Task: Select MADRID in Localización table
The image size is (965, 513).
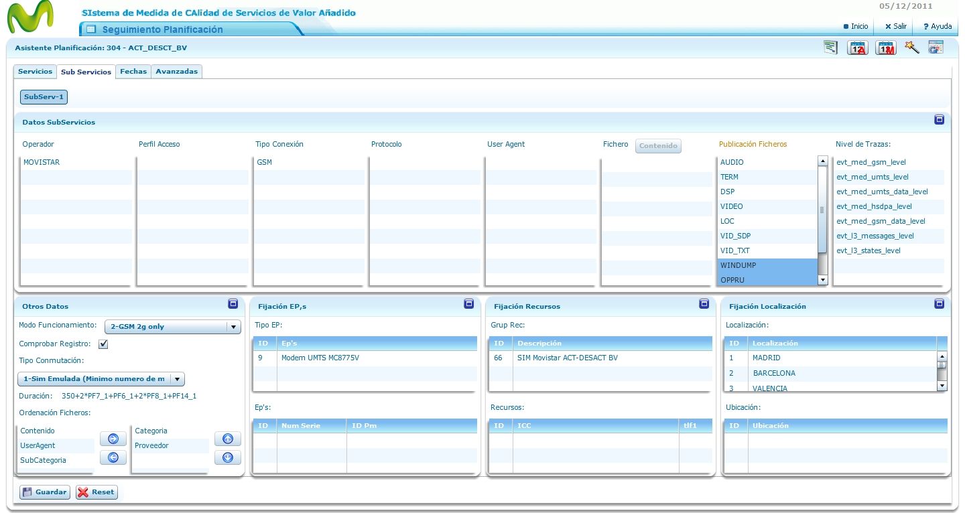Action: pos(830,358)
